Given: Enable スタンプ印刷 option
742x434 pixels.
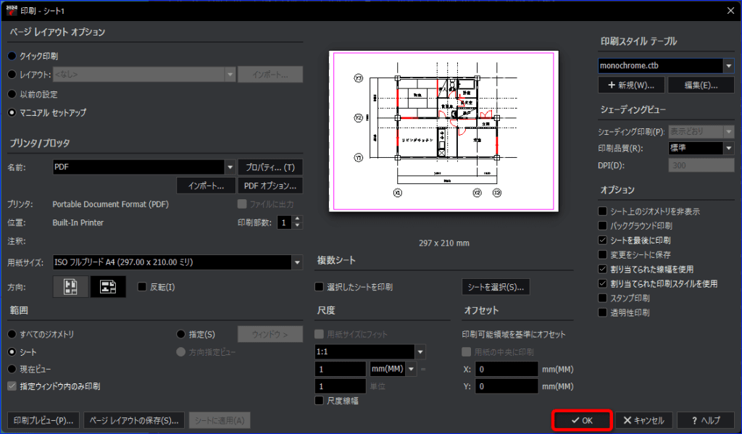Looking at the screenshot, I should coord(601,297).
